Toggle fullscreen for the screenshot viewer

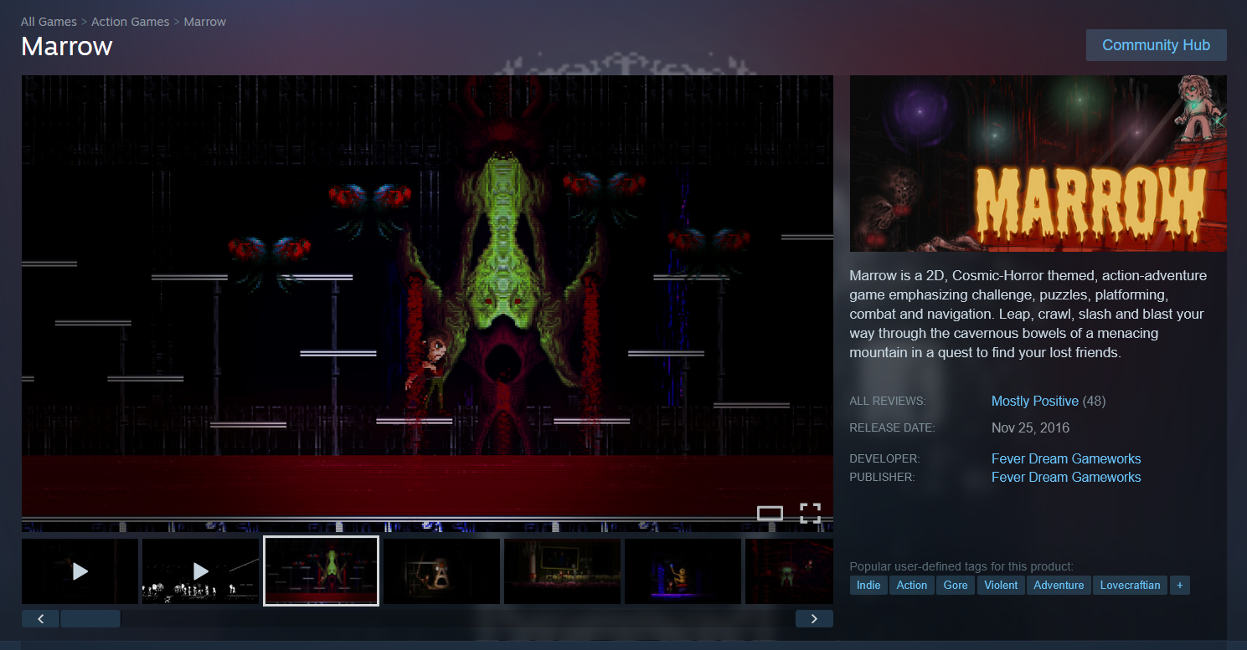810,513
